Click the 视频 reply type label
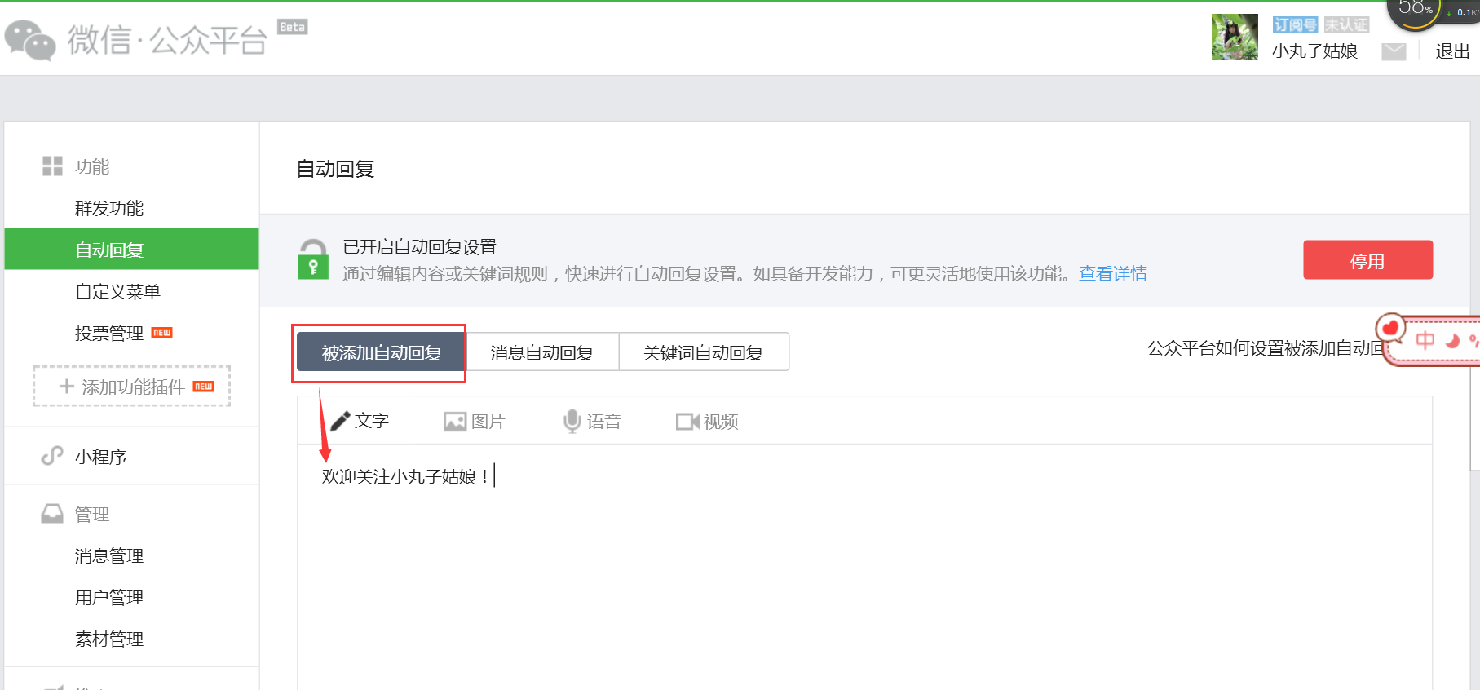 (721, 422)
